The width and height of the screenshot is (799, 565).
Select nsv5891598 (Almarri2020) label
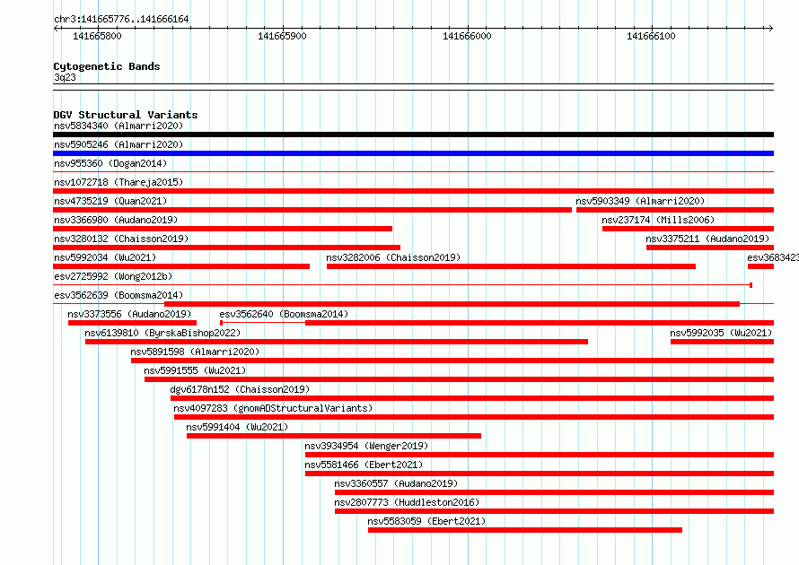coord(195,352)
